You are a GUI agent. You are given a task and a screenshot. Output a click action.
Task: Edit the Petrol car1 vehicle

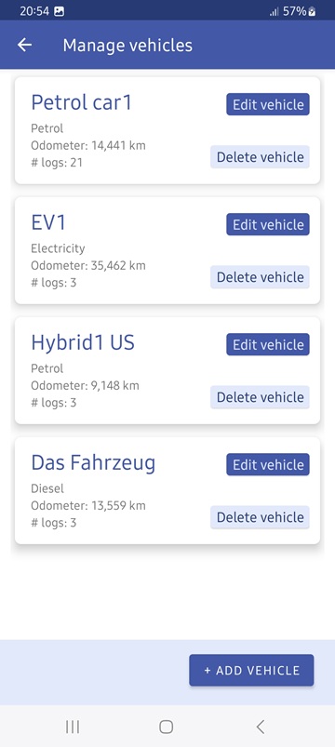pyautogui.click(x=268, y=104)
